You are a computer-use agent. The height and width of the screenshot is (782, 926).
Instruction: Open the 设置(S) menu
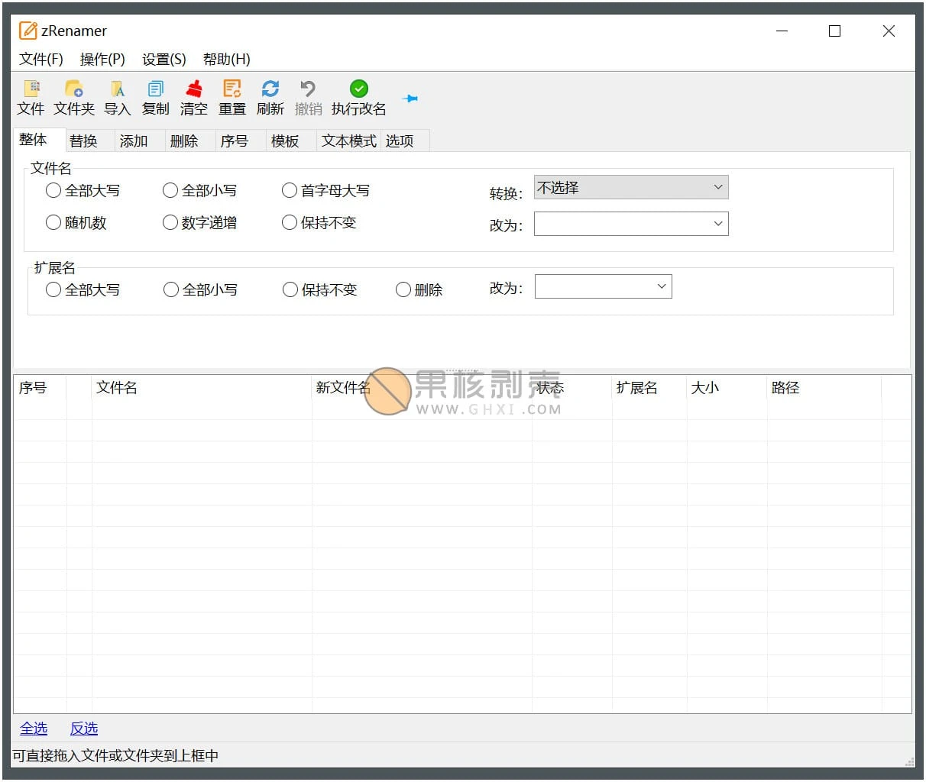point(164,59)
